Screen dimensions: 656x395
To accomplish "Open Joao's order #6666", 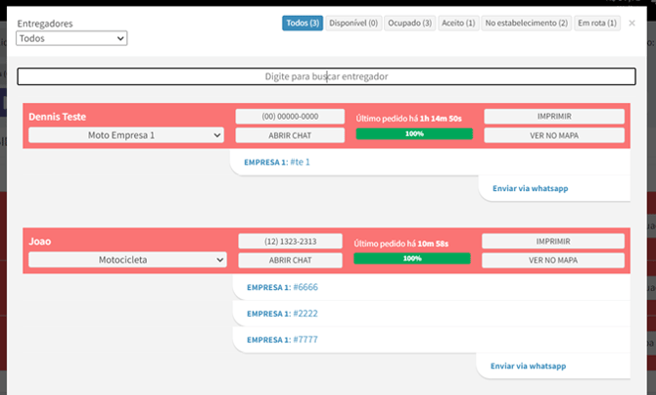I will coord(305,287).
